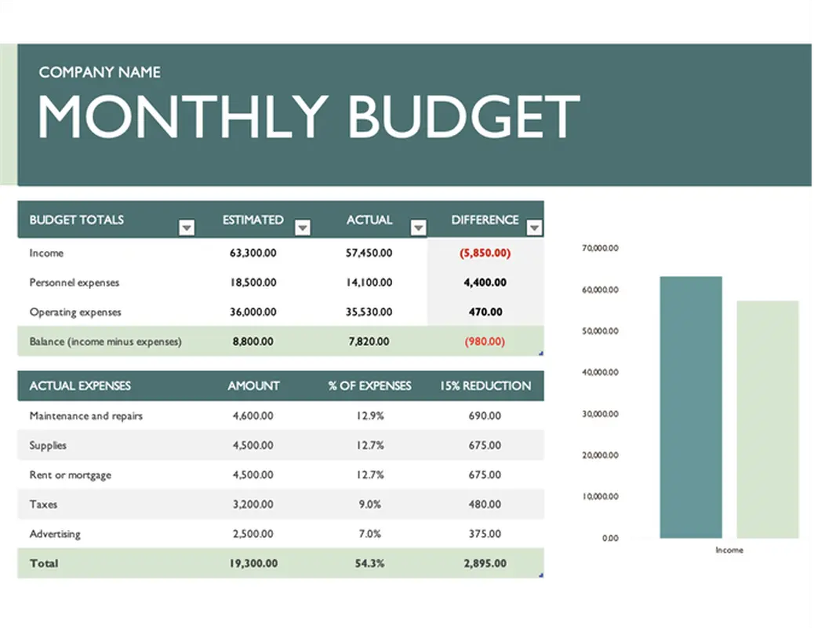Click the Supplies percentage 12.7%
This screenshot has width=814, height=628.
[370, 445]
